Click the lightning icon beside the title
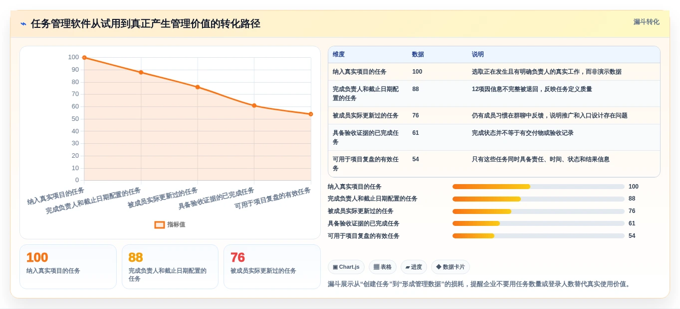The image size is (680, 309). (23, 24)
